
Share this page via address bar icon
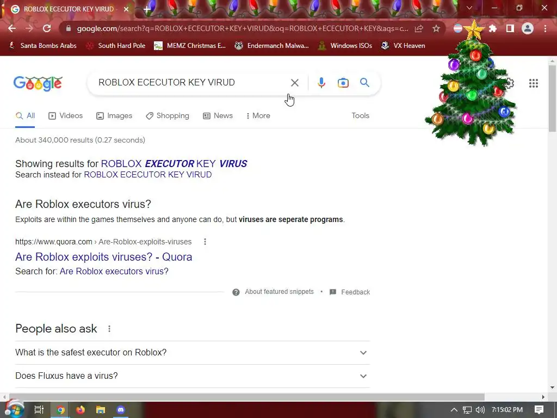coord(419,28)
